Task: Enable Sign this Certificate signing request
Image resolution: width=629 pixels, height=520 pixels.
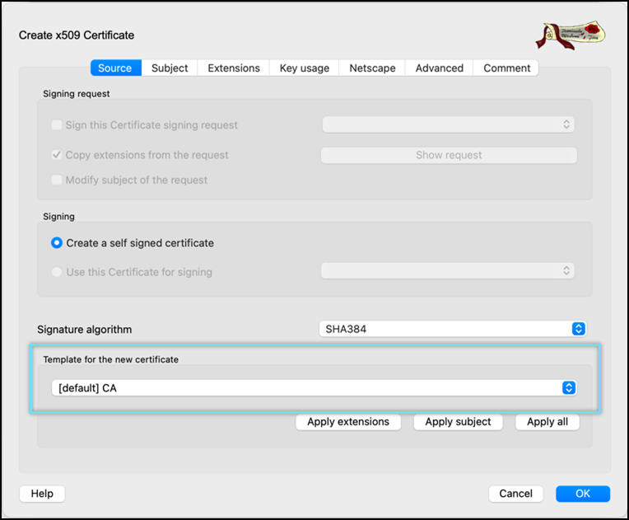Action: point(57,125)
